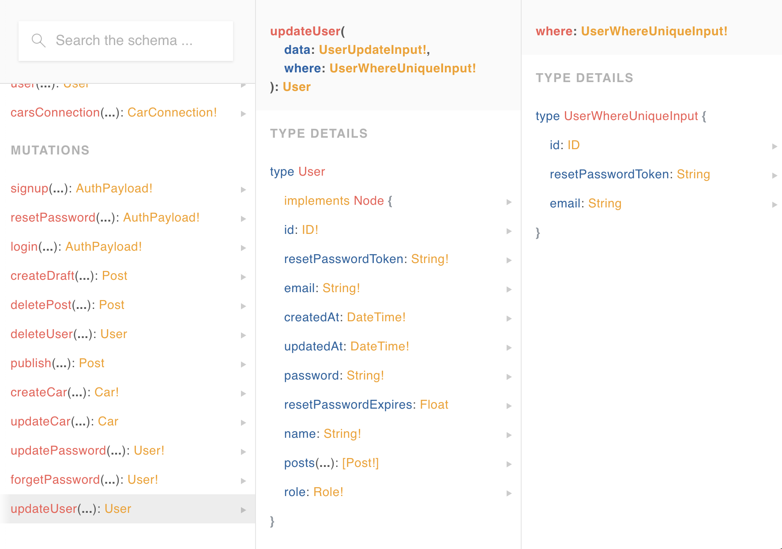This screenshot has height=549, width=782.
Task: Open UserWhereUniqueInput! link in right header
Action: click(x=654, y=31)
